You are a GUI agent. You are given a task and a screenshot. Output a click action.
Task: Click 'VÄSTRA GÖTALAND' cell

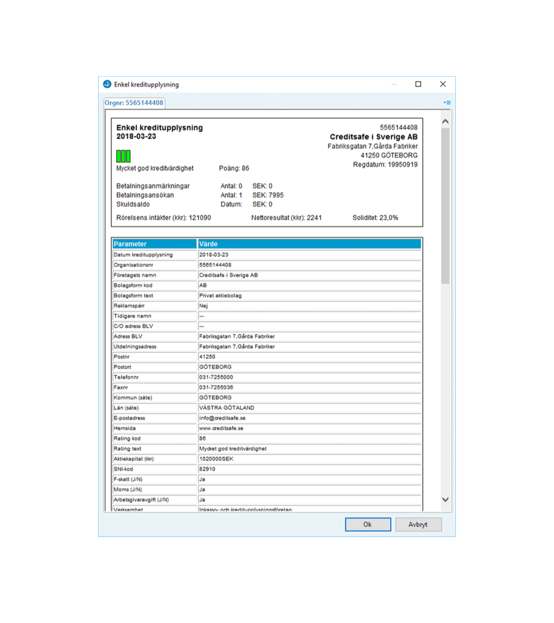[x=309, y=408]
